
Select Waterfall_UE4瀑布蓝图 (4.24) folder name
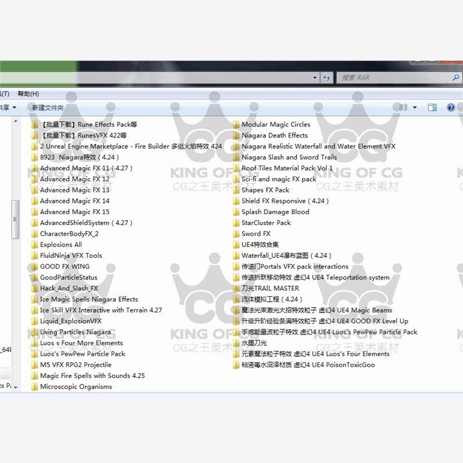(287, 255)
